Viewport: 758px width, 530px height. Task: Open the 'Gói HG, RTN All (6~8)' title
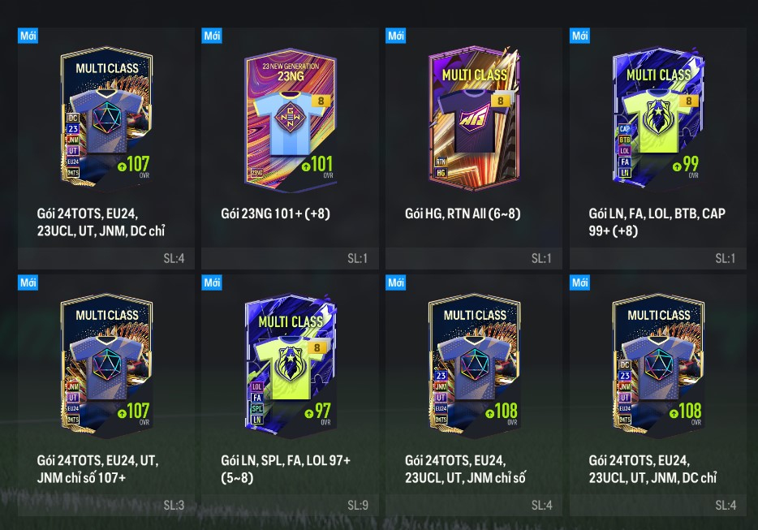click(463, 213)
